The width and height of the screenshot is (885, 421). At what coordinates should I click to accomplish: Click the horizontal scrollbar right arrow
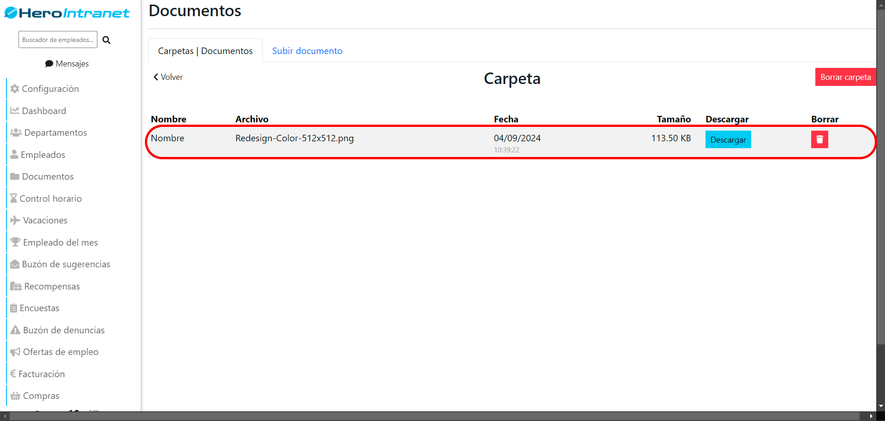[x=871, y=416]
